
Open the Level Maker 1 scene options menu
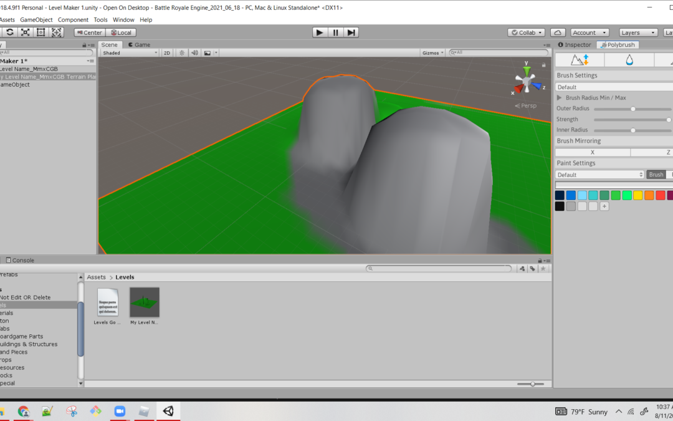(x=90, y=61)
